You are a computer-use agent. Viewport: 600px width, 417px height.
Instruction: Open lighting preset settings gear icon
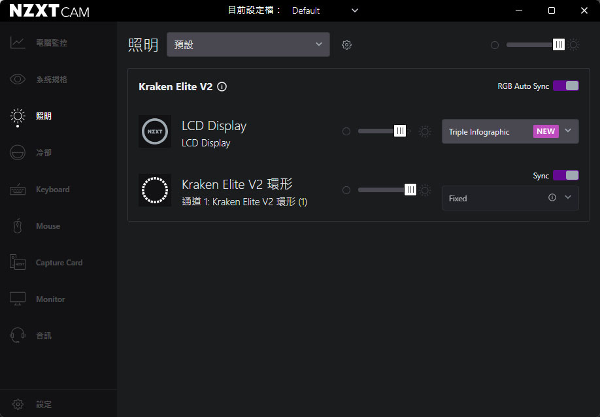pyautogui.click(x=346, y=44)
